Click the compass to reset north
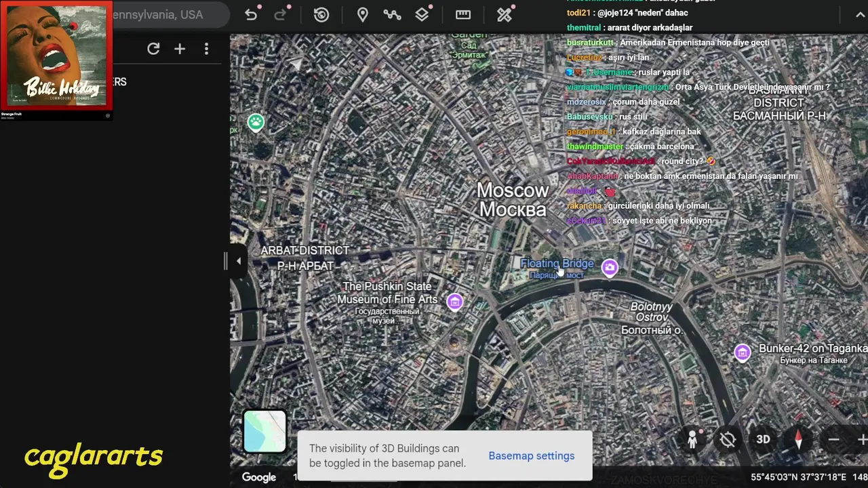Screen dimensions: 868x488 (798, 440)
